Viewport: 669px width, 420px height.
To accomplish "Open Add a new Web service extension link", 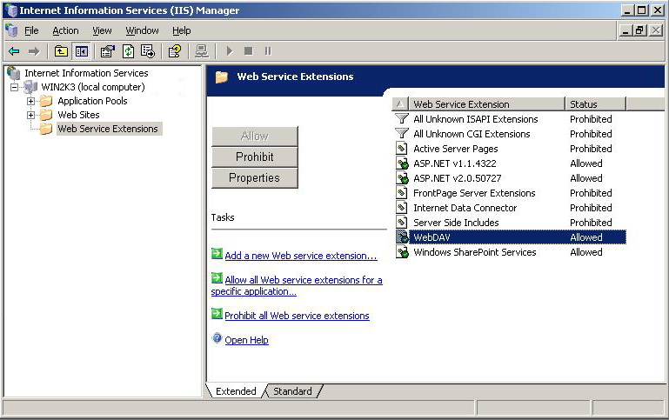I will 301,256.
